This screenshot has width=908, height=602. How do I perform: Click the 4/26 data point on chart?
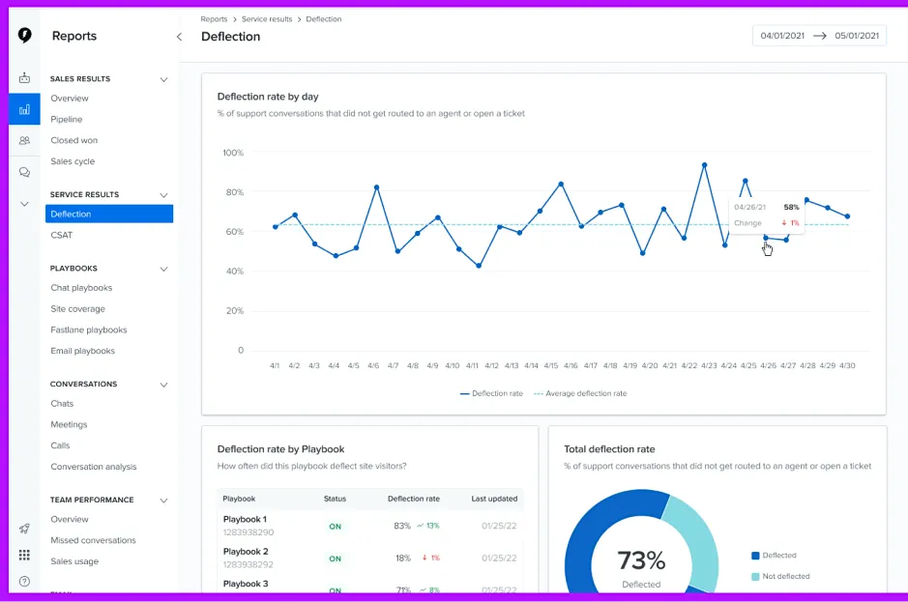(x=766, y=238)
